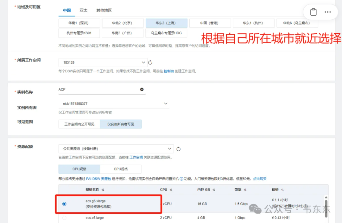
Task: Click the 16 GB memory cell
Action: click(x=202, y=204)
